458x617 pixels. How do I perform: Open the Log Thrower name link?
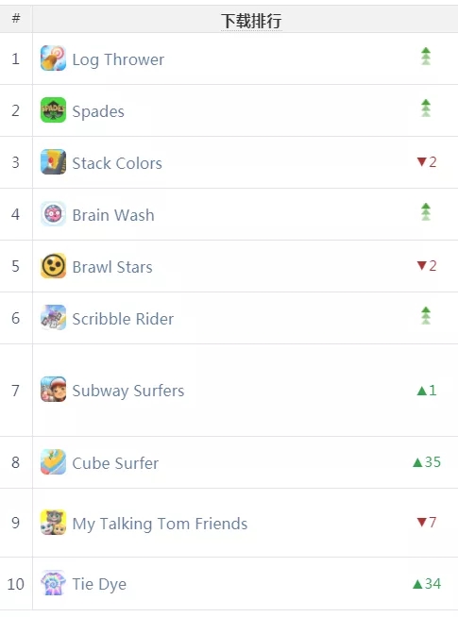coord(118,59)
